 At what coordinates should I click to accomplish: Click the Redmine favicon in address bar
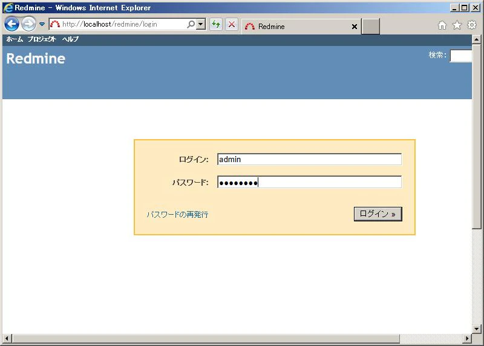[55, 24]
